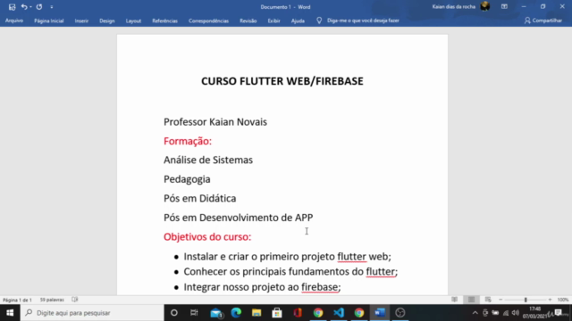Open the notification action center
Viewport: 572px width, 321px height.
coord(558,313)
